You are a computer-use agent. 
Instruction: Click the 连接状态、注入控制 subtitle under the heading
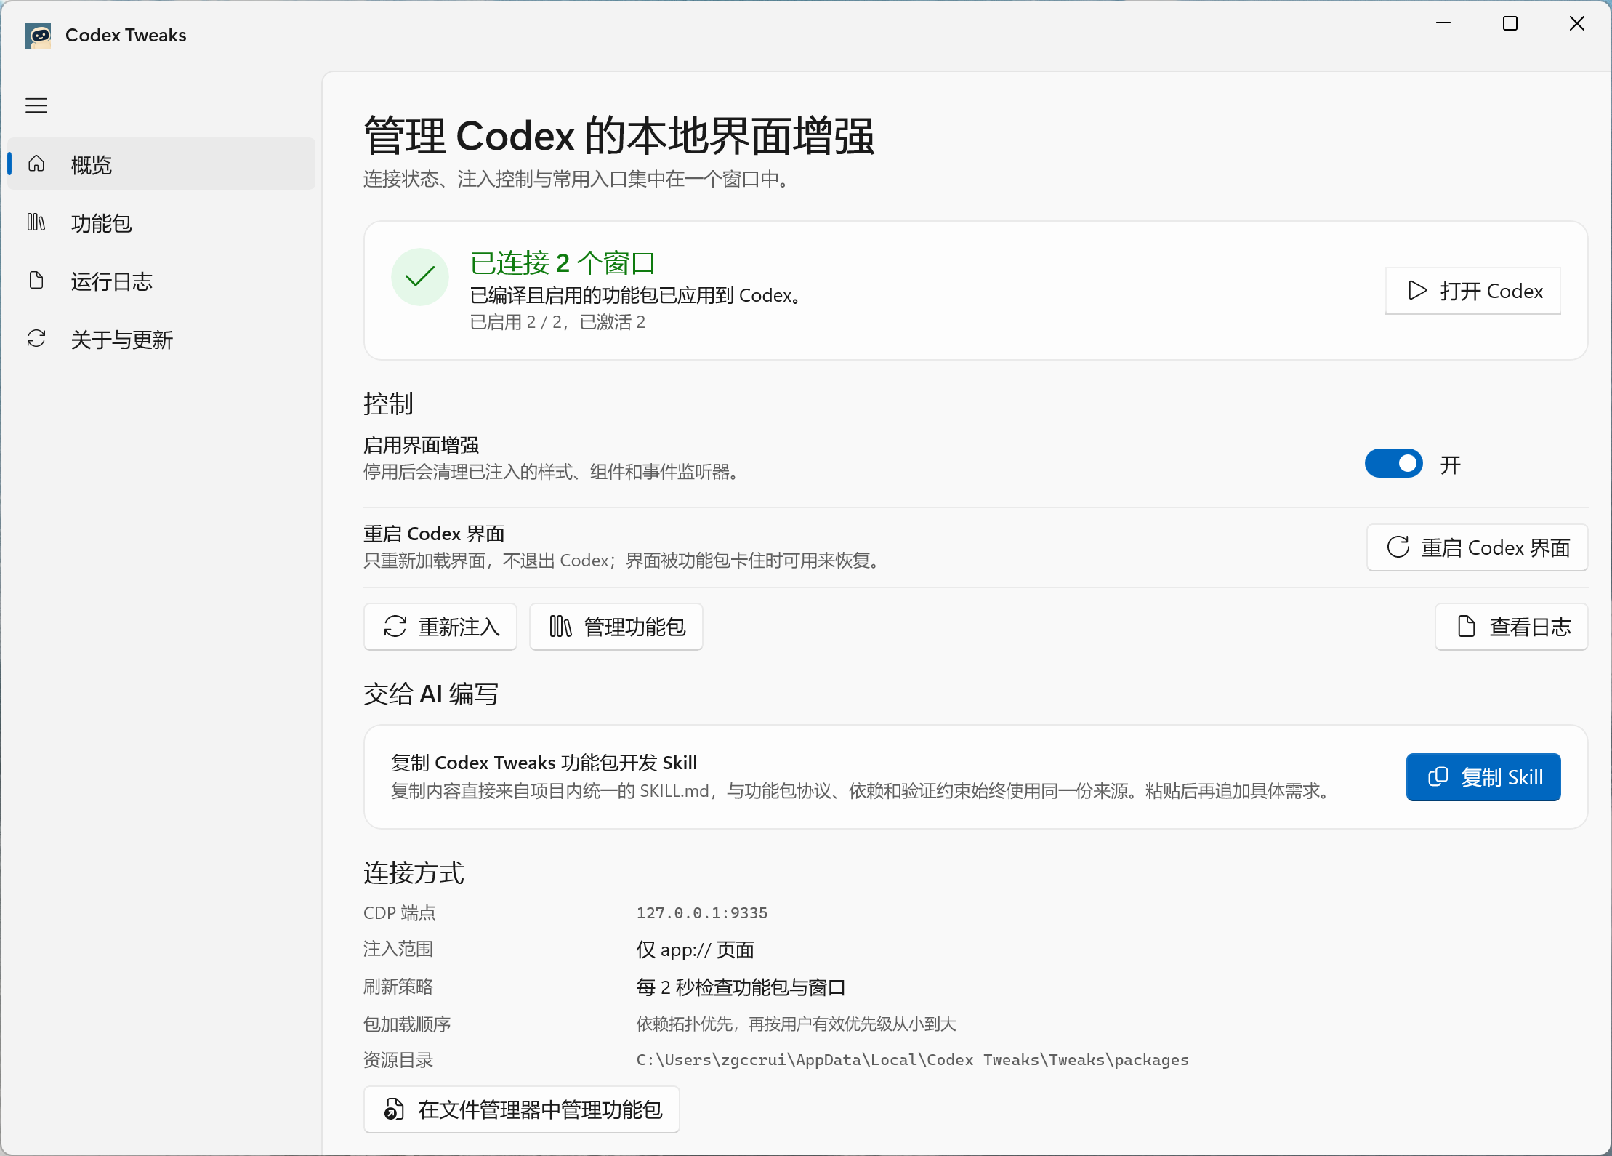pos(577,179)
